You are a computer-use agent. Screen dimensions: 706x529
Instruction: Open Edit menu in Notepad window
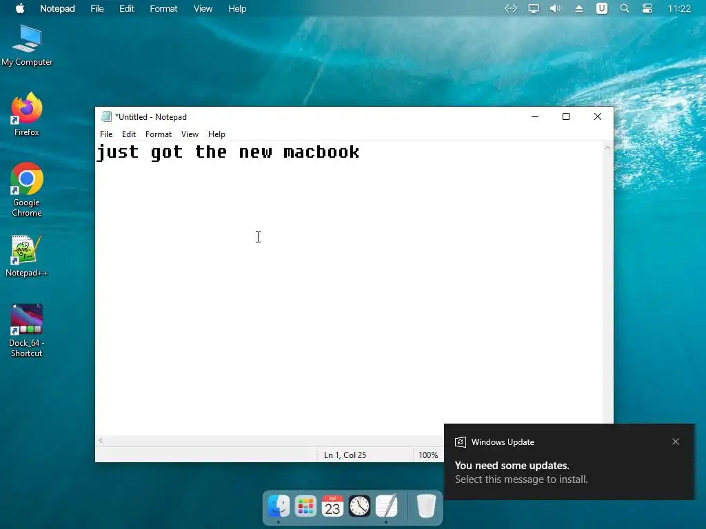click(129, 134)
